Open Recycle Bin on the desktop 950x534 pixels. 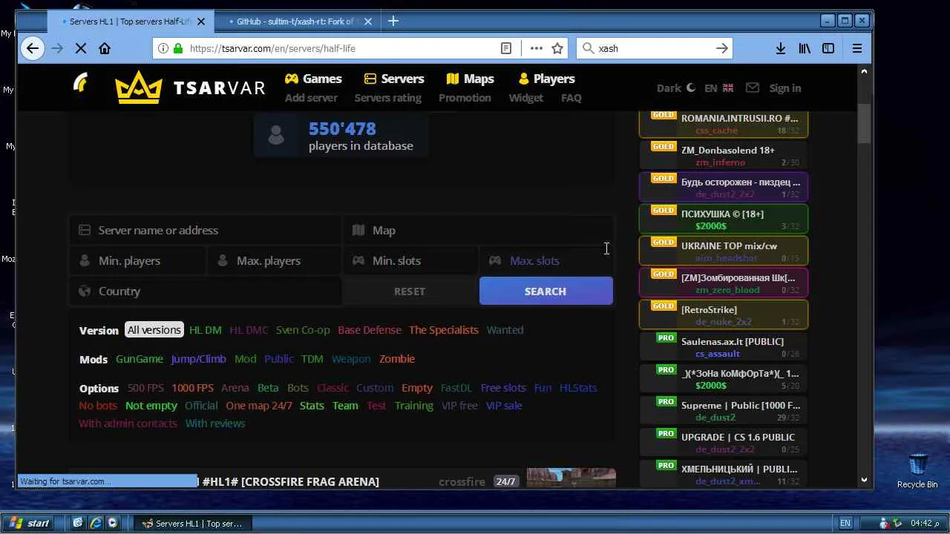click(x=917, y=471)
